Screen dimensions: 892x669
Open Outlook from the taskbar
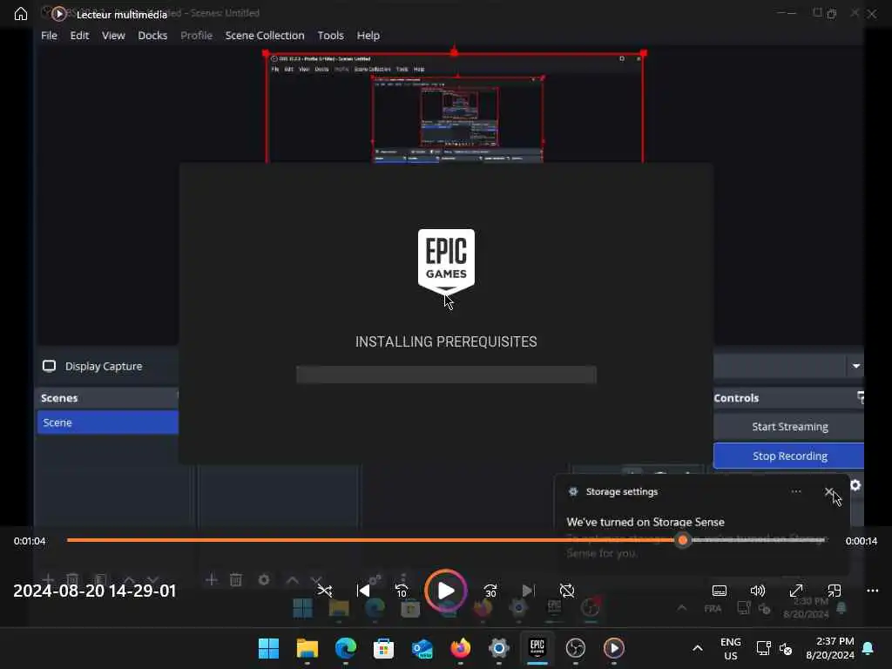422,648
